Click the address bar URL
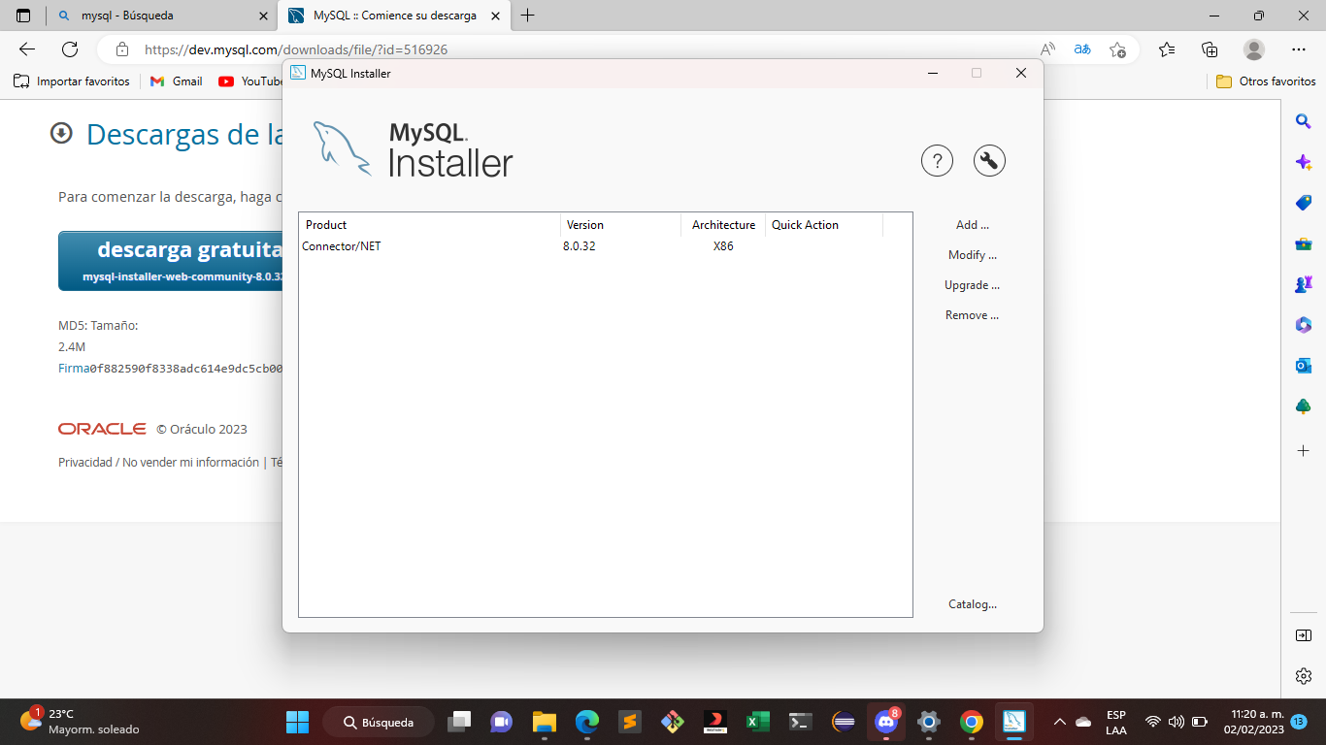This screenshot has height=745, width=1326. [296, 49]
